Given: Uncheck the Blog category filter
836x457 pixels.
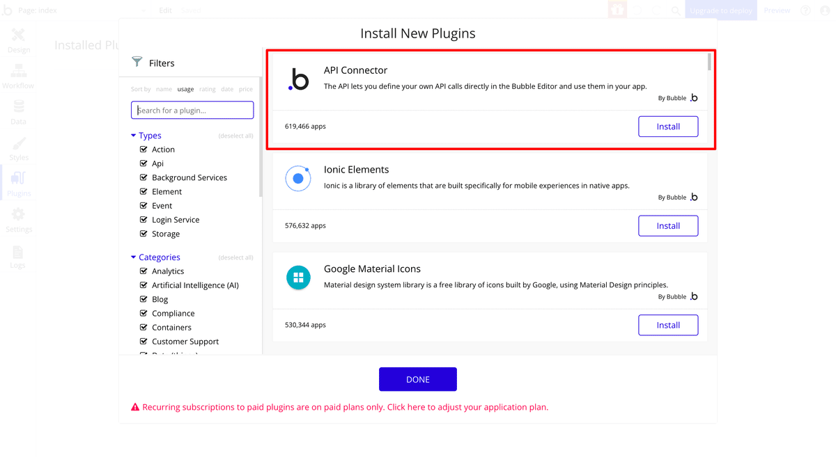Looking at the screenshot, I should 144,299.
